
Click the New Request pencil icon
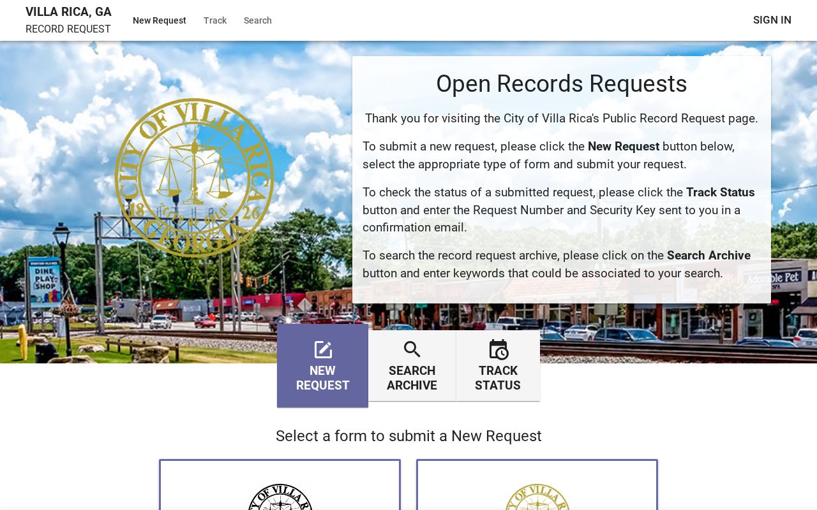click(323, 350)
